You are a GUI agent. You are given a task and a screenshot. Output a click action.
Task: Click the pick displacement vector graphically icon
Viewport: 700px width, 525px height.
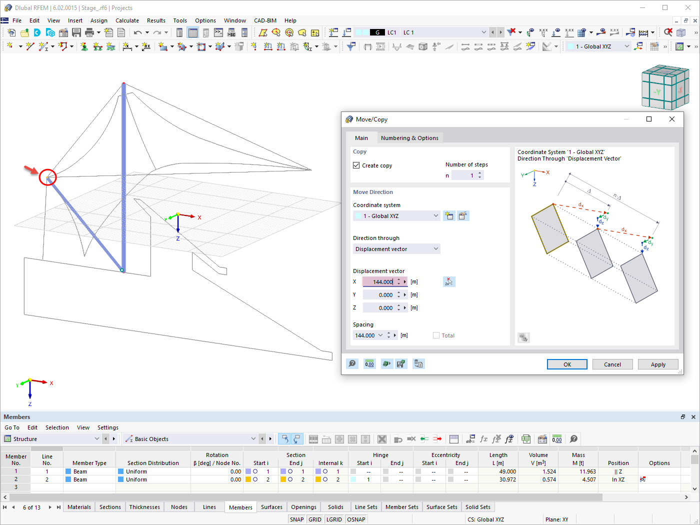click(449, 282)
